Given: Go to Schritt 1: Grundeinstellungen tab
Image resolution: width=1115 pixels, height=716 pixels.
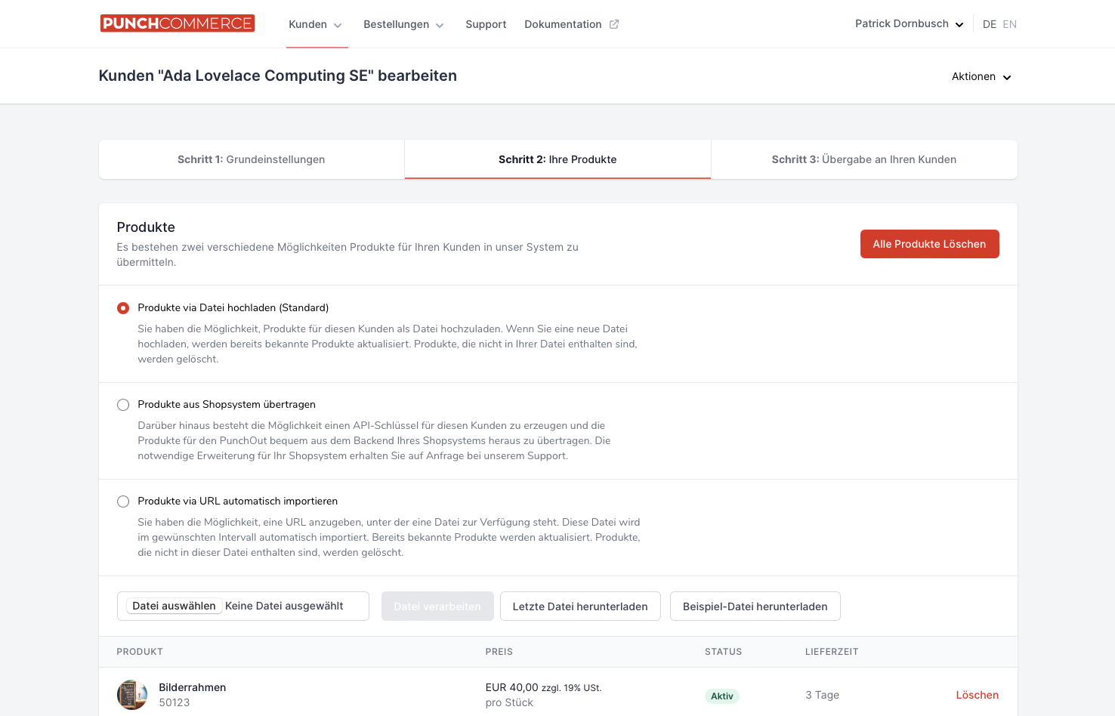Looking at the screenshot, I should (252, 159).
